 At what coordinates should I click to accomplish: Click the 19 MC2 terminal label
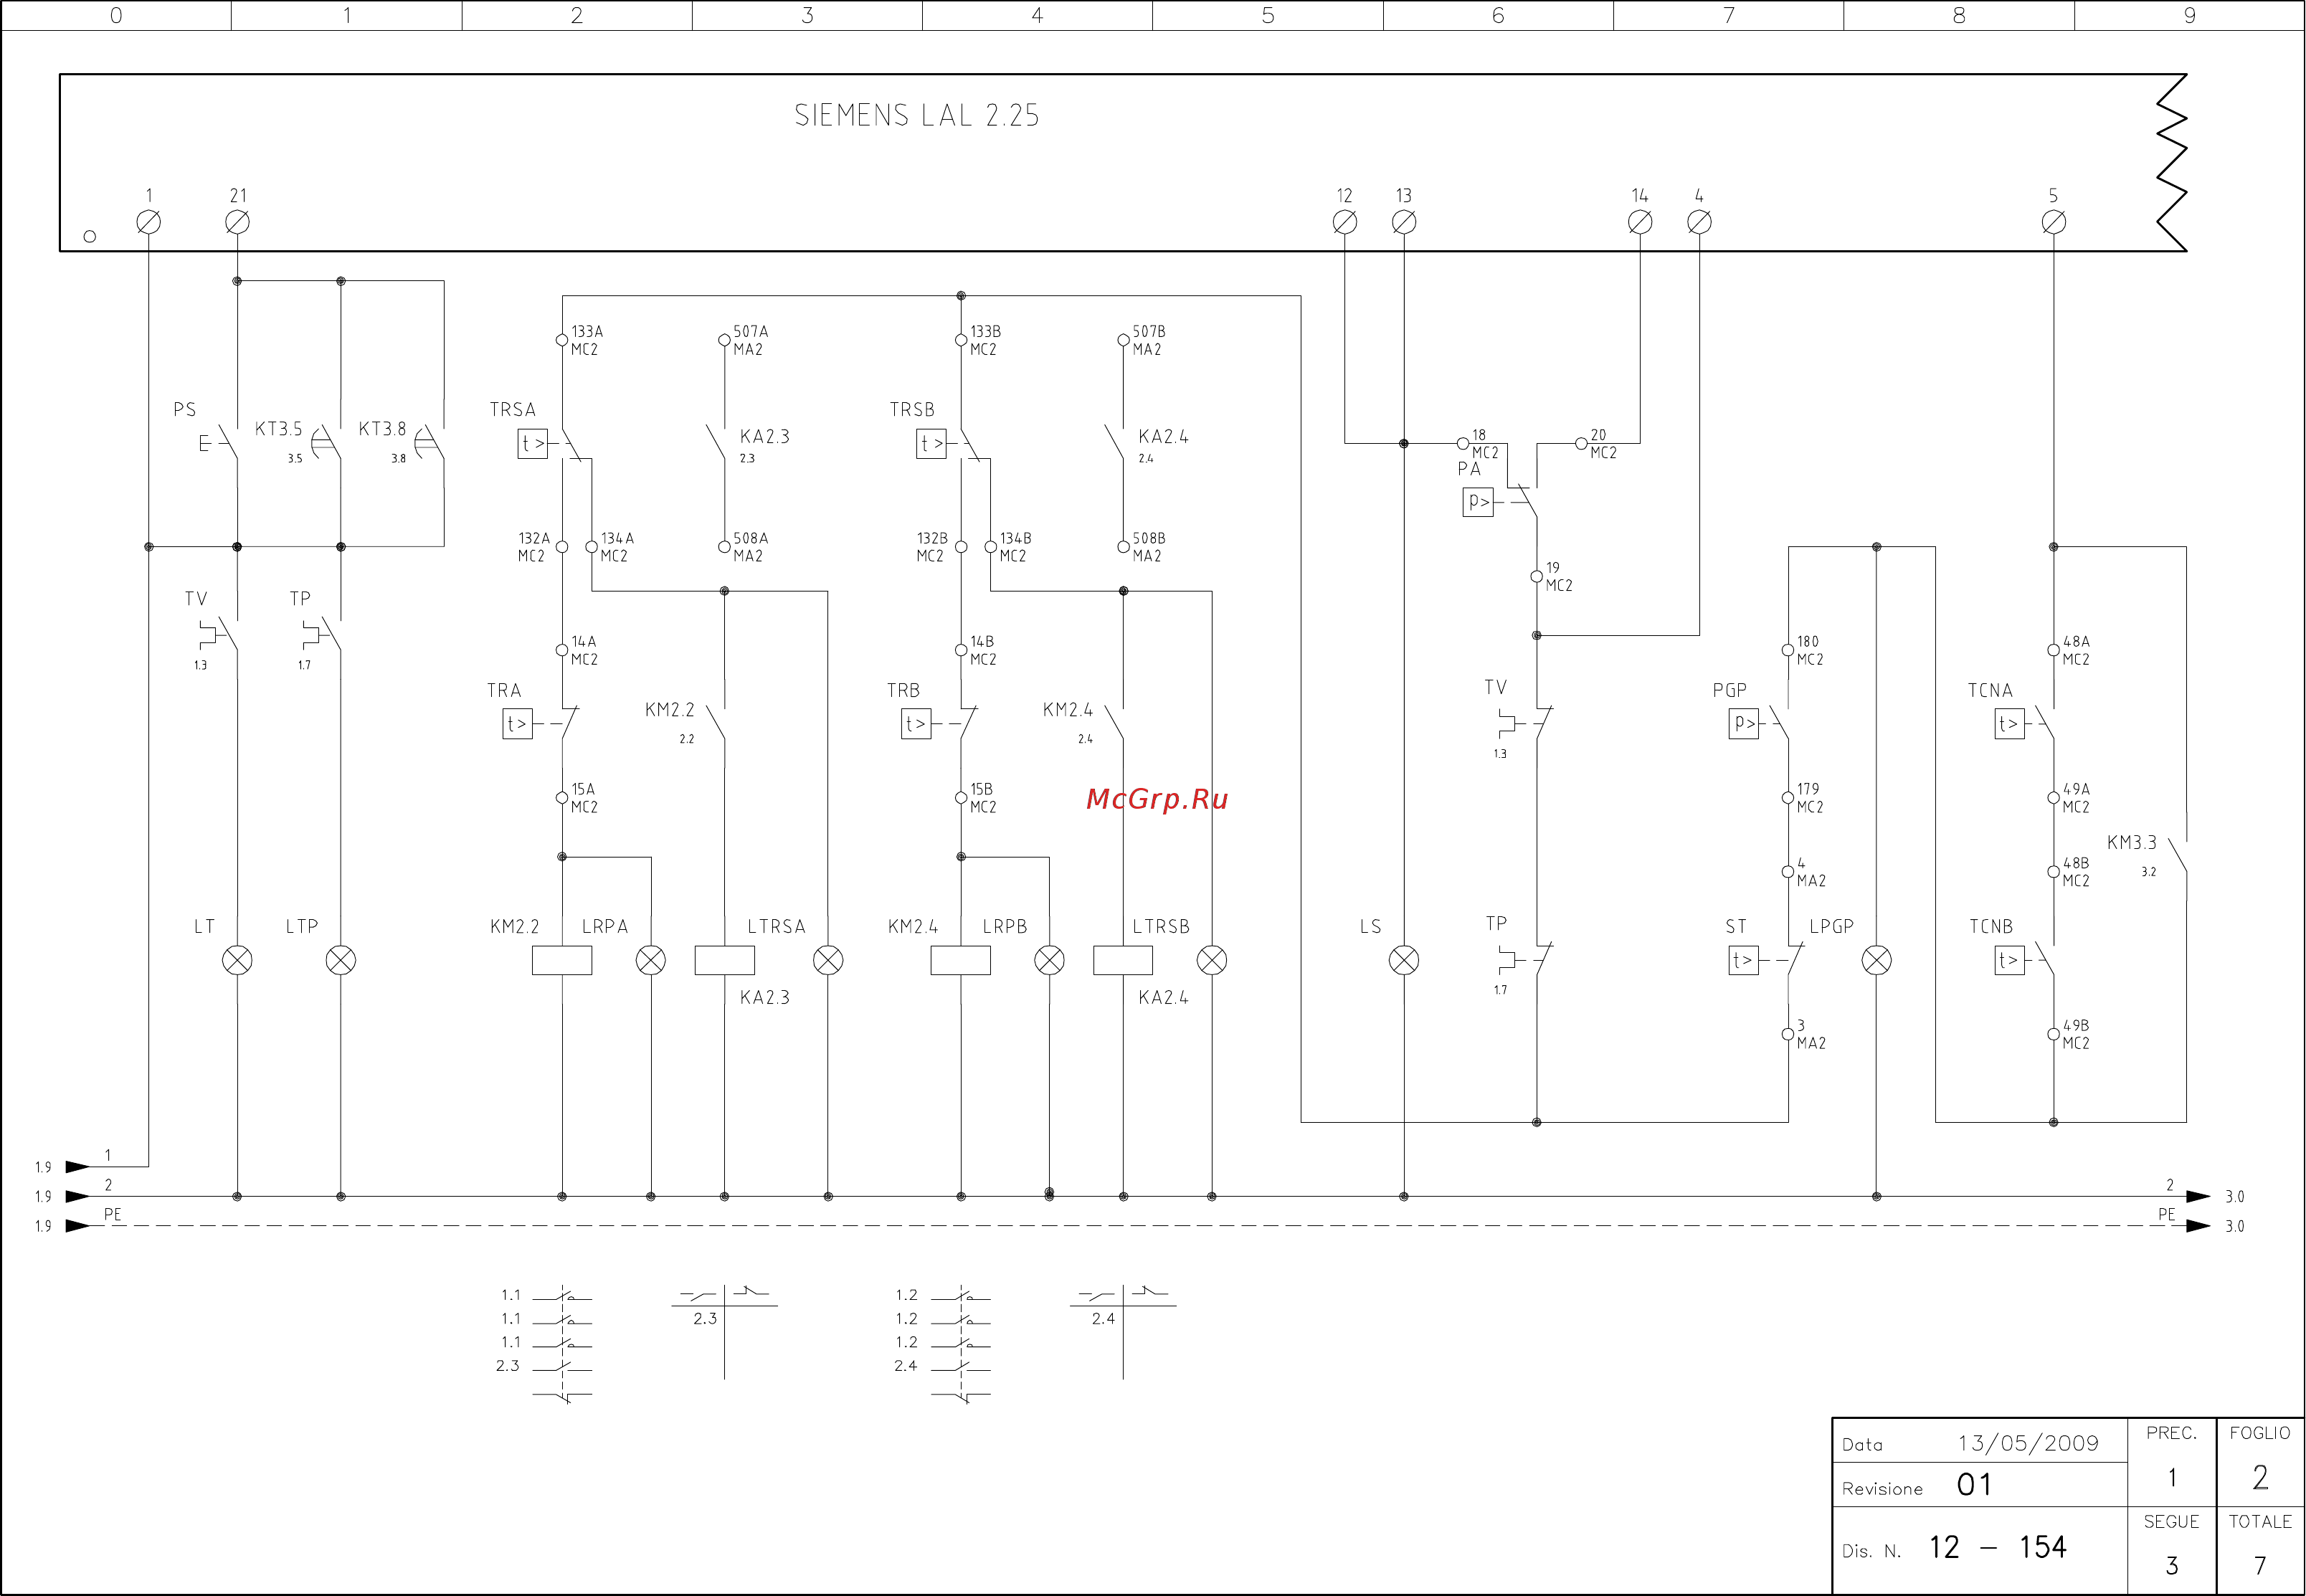(x=1559, y=576)
